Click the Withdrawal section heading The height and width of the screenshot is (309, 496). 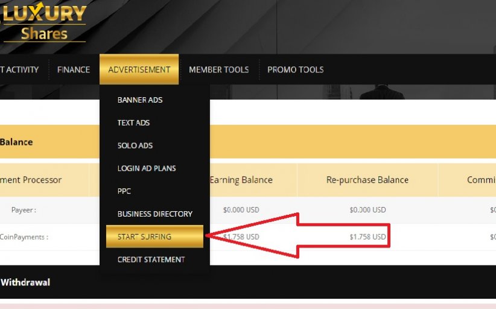tap(25, 282)
